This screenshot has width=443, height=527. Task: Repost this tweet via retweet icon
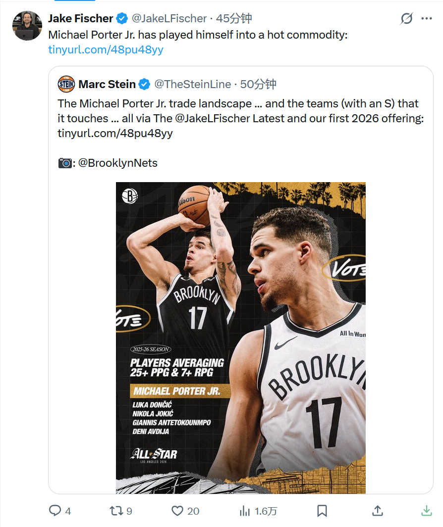click(116, 511)
